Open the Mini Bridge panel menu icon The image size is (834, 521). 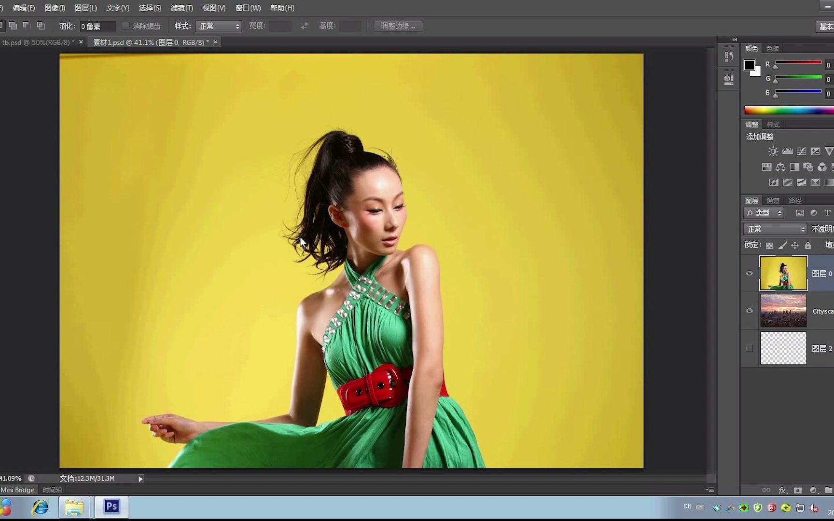pos(709,490)
